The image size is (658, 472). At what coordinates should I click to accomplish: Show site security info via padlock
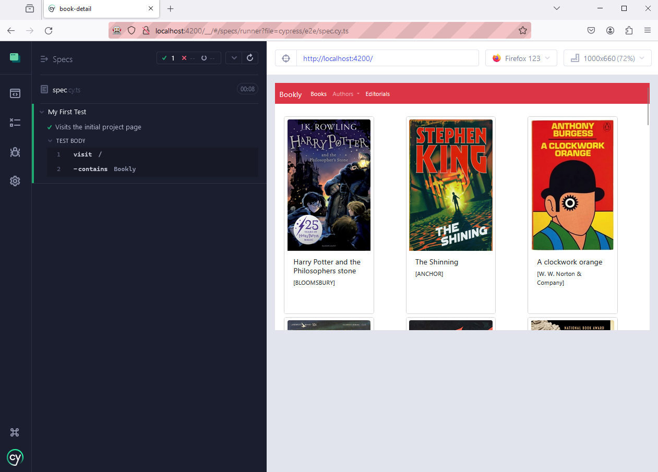click(146, 31)
